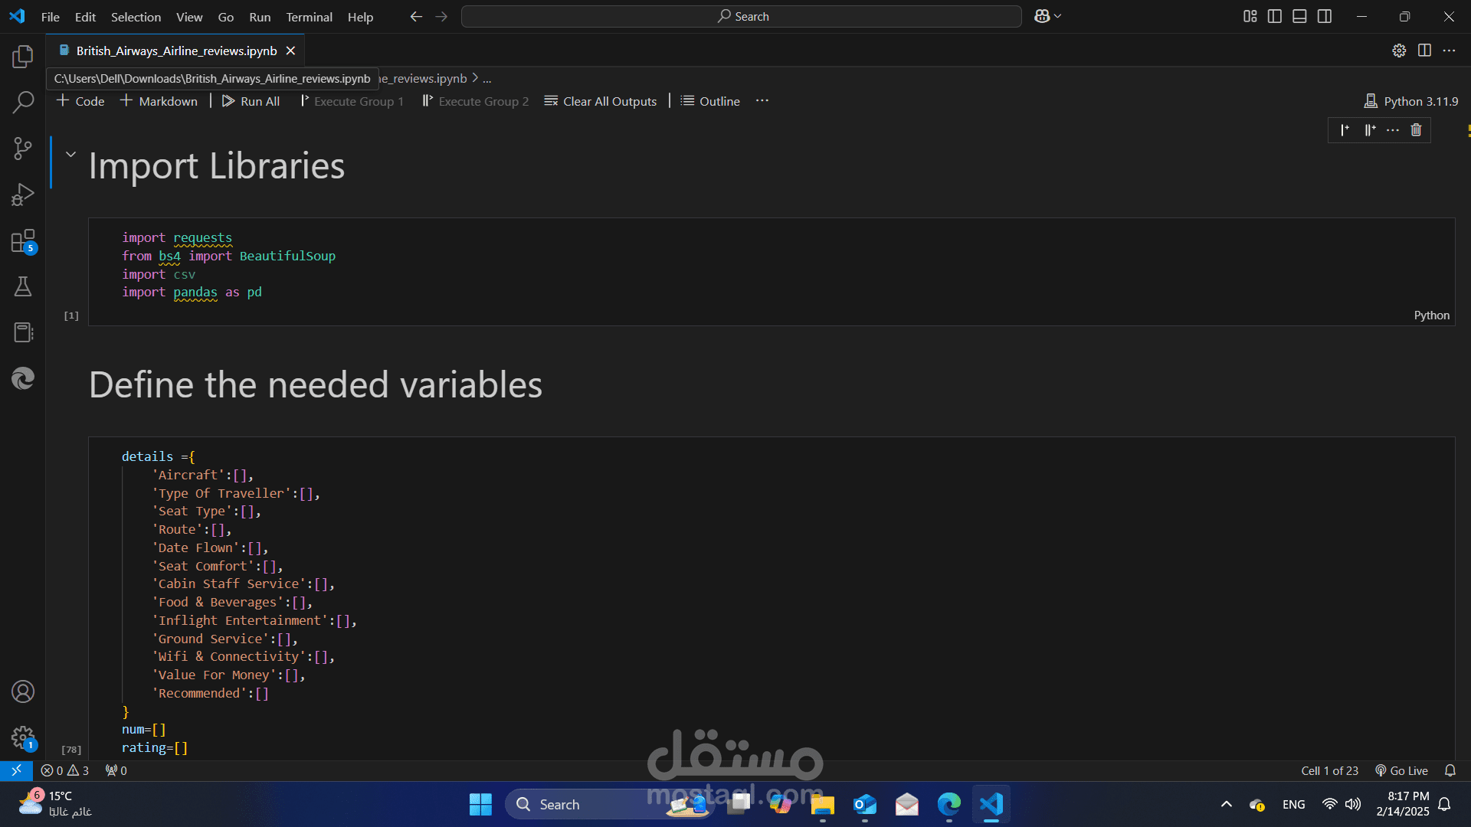Open the Edge tools activity icon
1471x827 pixels.
click(x=23, y=378)
